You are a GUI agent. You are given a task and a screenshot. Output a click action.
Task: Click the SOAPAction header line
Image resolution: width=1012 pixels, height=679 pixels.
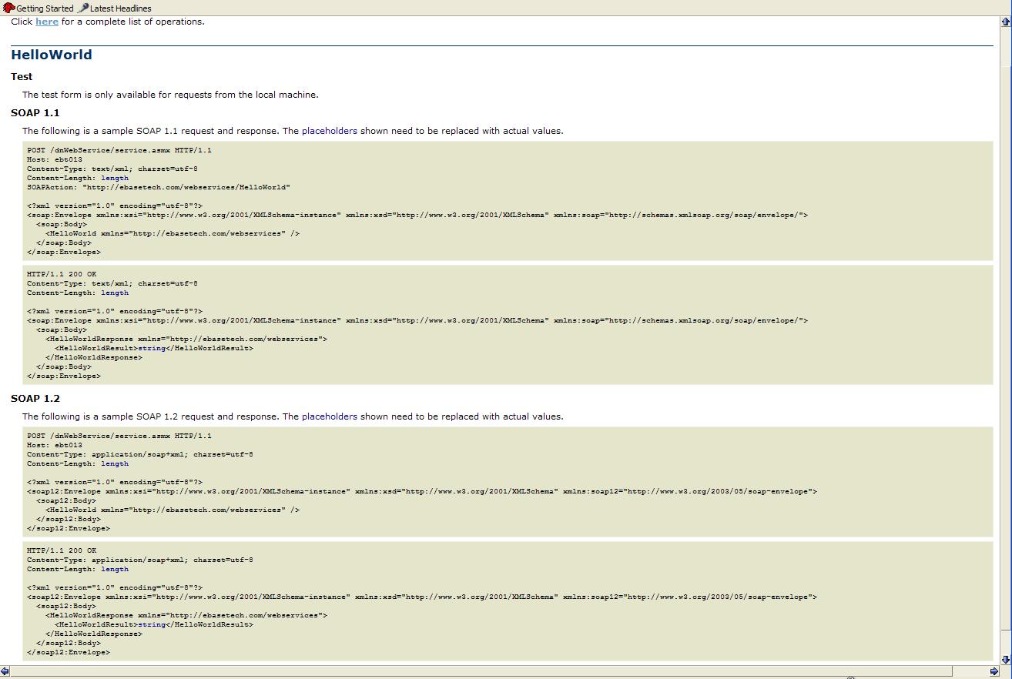158,187
